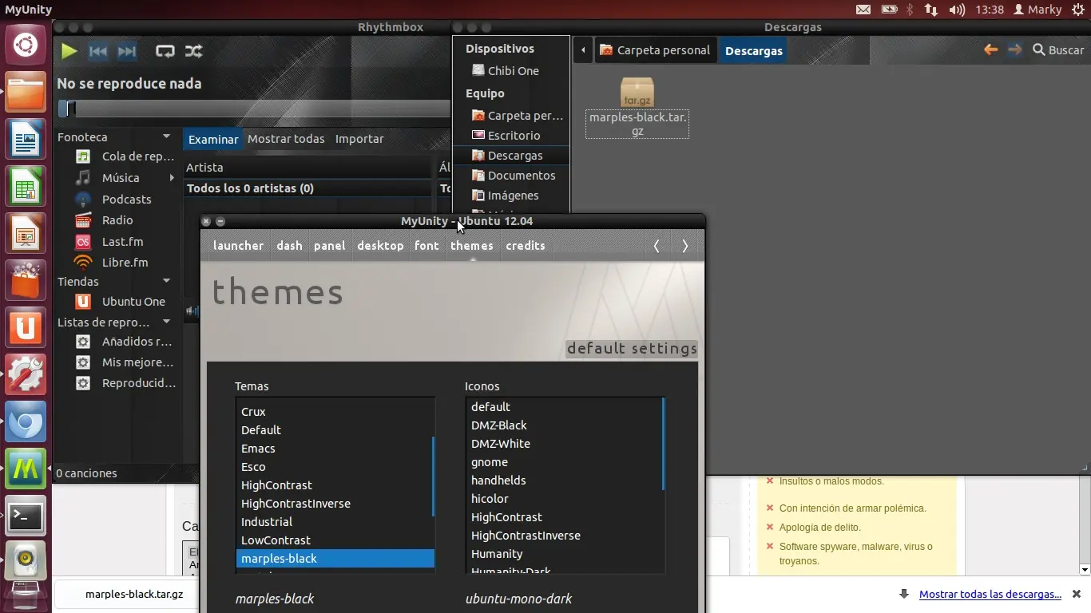This screenshot has width=1091, height=613.
Task: Select the LowContrast theme
Action: [x=335, y=540]
